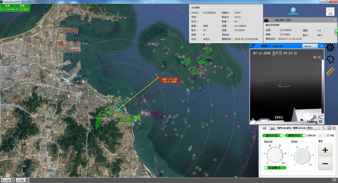Click the green 50 badge on right edge
The height and width of the screenshot is (183, 338).
tap(336, 31)
